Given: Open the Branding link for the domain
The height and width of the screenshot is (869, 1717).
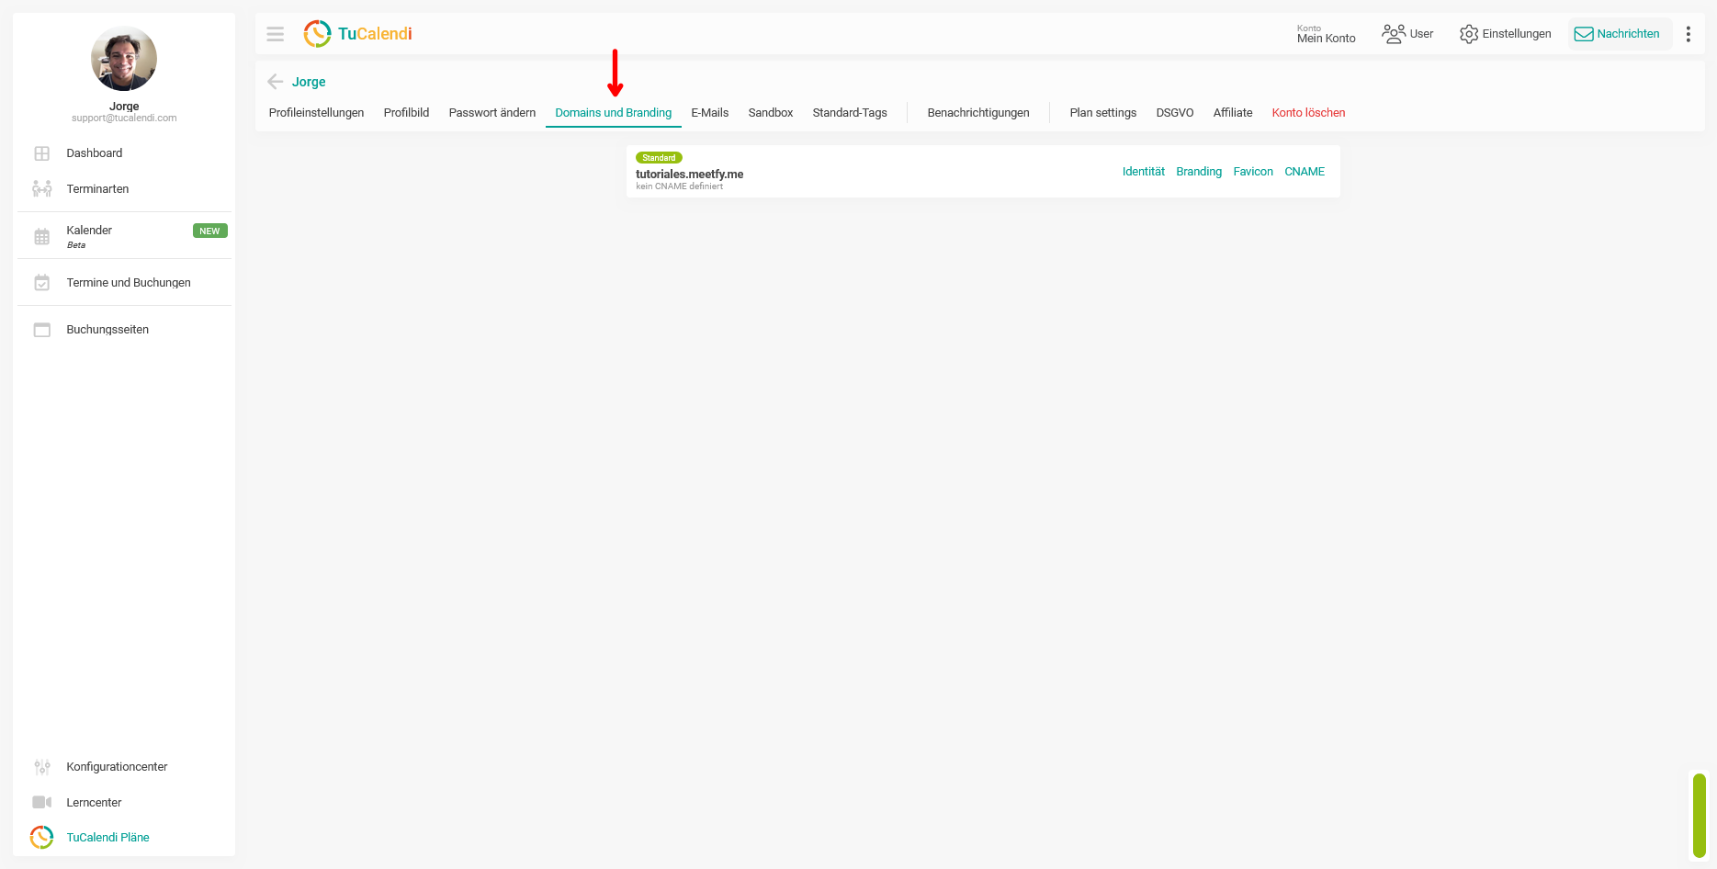Looking at the screenshot, I should pos(1199,172).
